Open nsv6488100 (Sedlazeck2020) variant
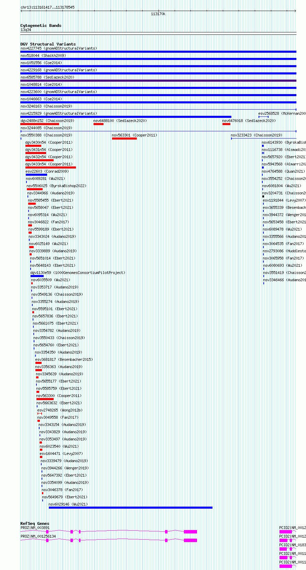306x570 pixels. (x=120, y=121)
